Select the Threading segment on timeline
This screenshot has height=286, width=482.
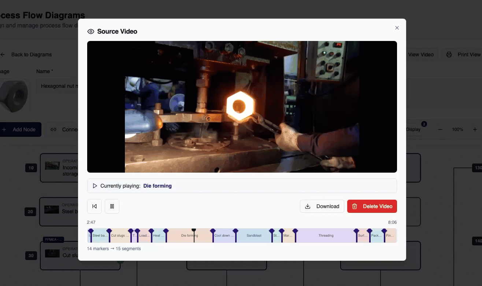(326, 236)
